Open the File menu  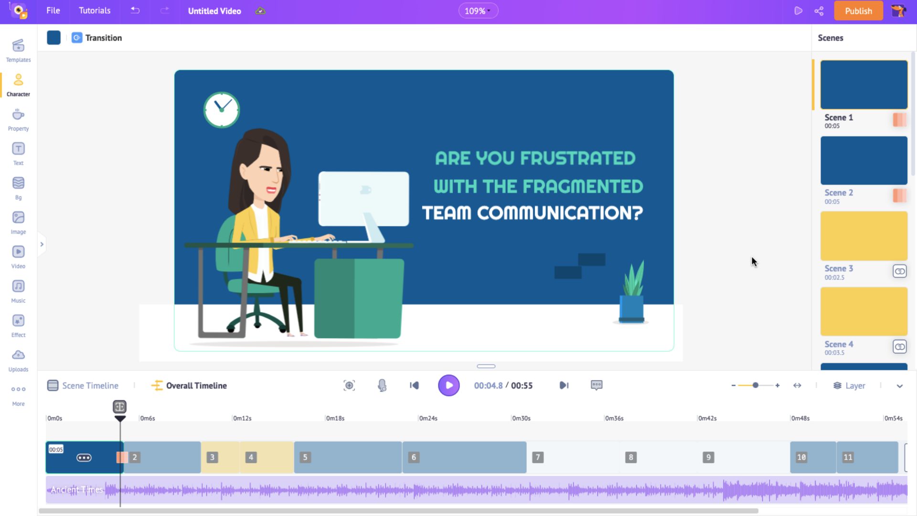53,11
